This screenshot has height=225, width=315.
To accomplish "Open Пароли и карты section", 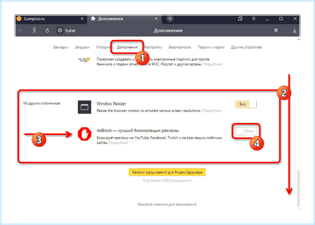I will [x=211, y=47].
